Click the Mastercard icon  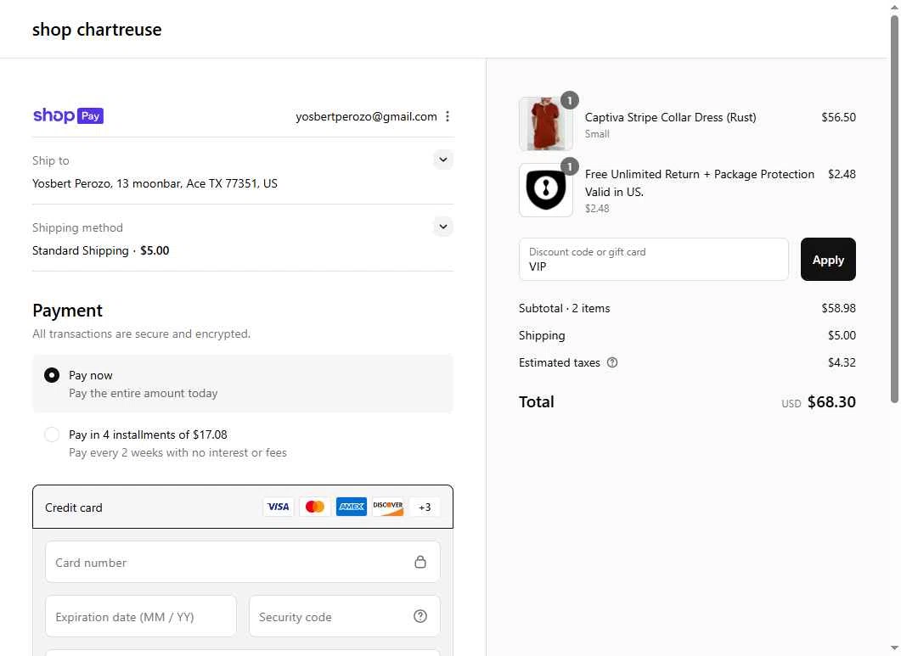coord(315,507)
